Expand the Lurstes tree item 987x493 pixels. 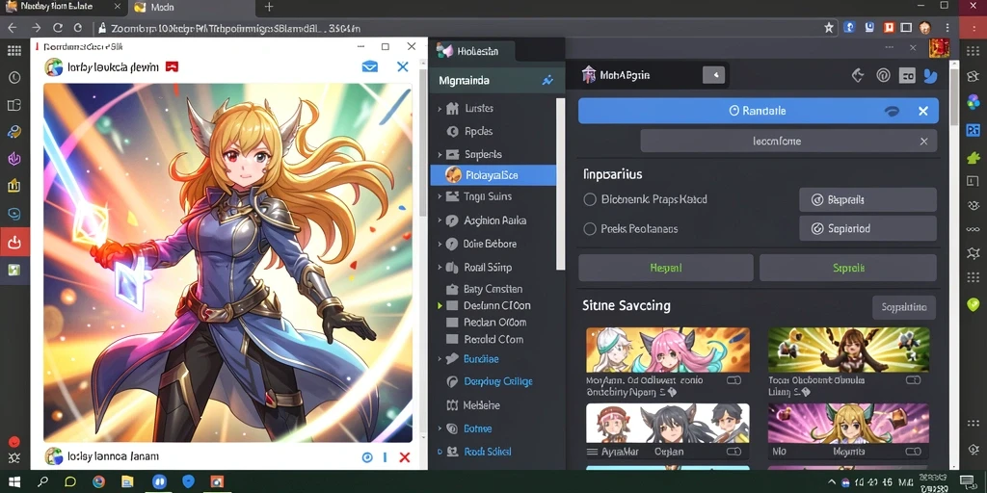[x=440, y=109]
